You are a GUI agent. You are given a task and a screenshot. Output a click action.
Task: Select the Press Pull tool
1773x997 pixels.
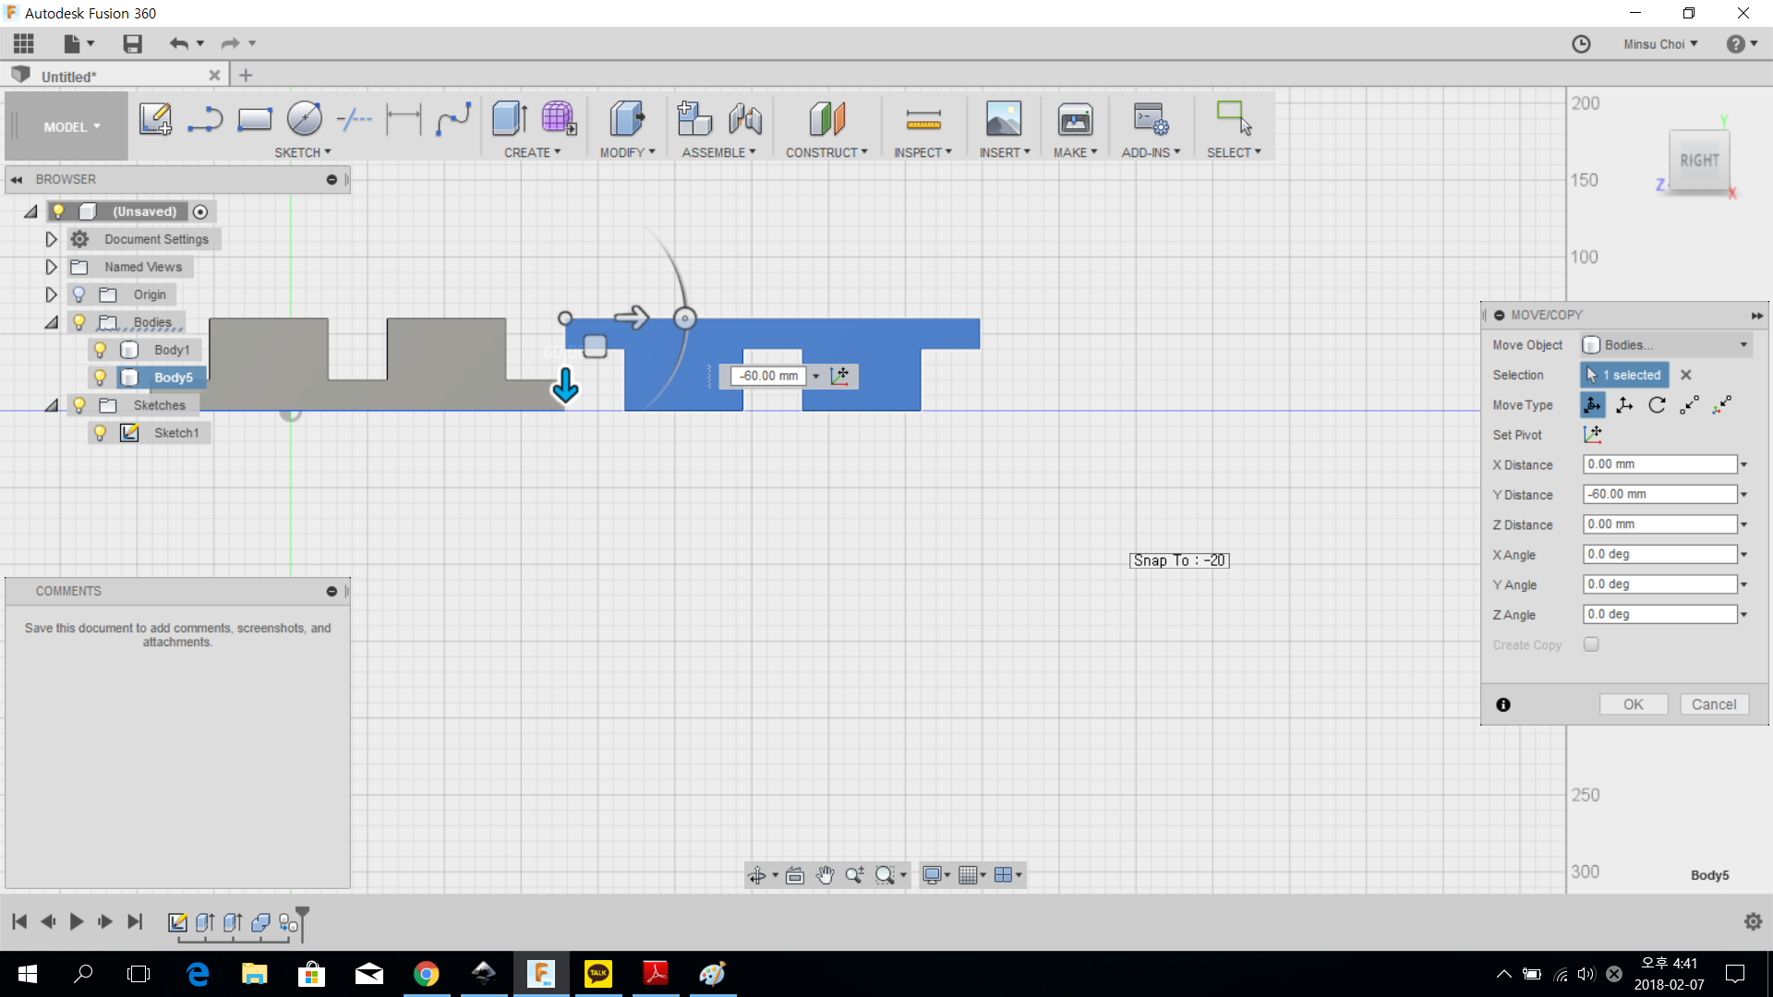coord(627,119)
